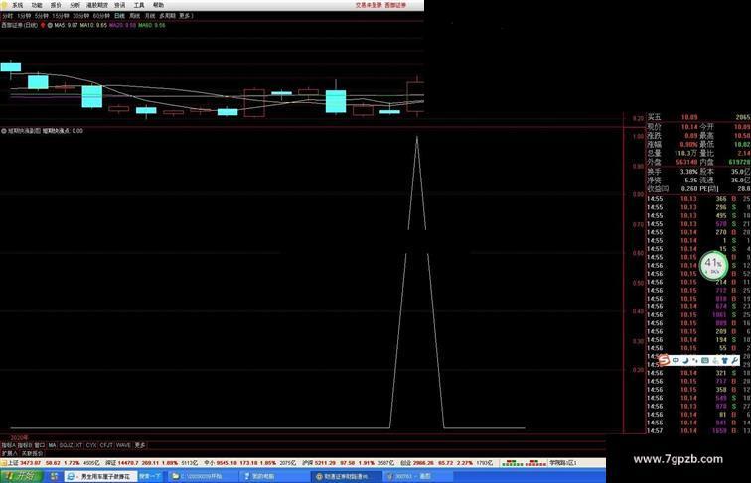The height and width of the screenshot is (483, 751).
Task: Click the 交易未登录 login link
Action: pyautogui.click(x=369, y=5)
